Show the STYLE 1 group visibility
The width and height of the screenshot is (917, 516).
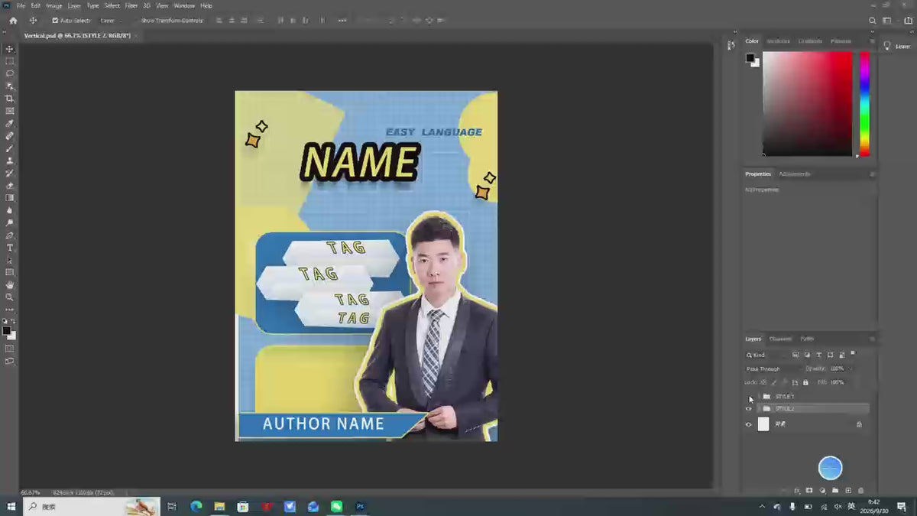point(749,397)
